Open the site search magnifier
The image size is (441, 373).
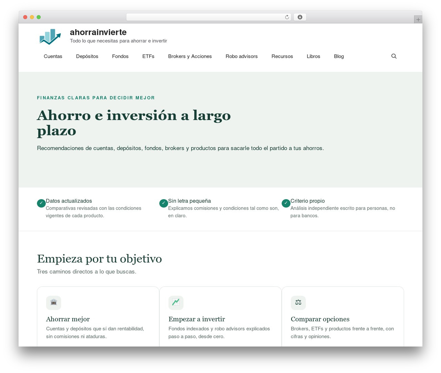(394, 56)
